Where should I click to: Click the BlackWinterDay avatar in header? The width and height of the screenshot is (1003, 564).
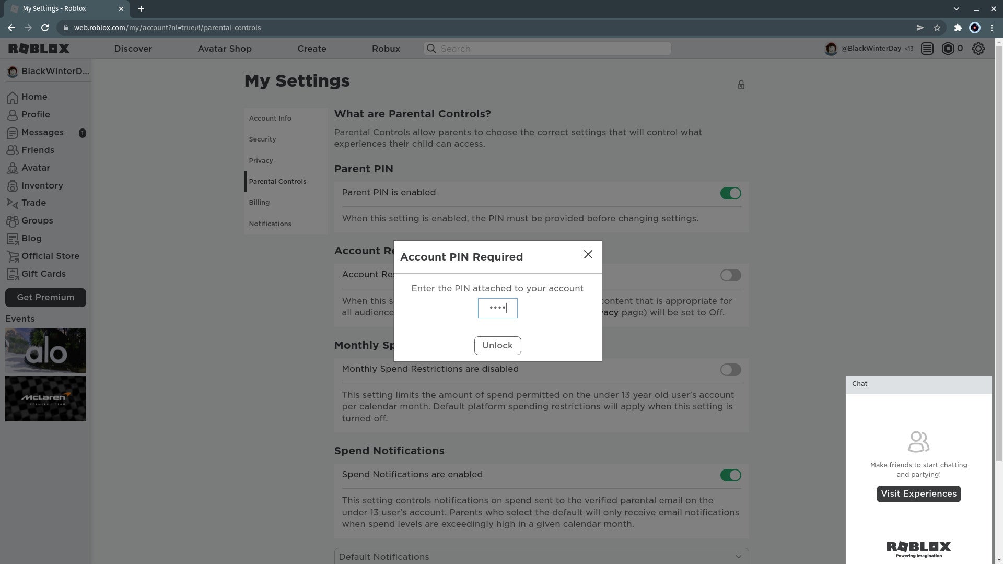(831, 49)
